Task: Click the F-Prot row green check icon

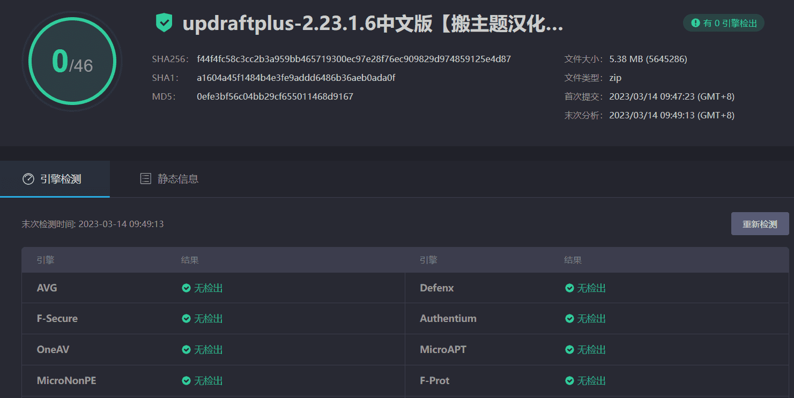Action: 569,381
